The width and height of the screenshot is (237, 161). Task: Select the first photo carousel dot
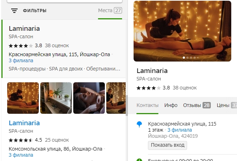click(x=184, y=58)
